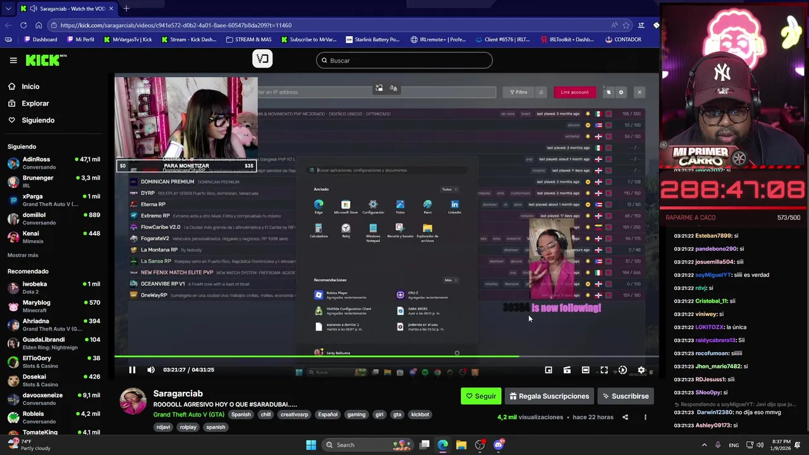The height and width of the screenshot is (455, 809).
Task: Open the playback speed control icon
Action: click(623, 370)
